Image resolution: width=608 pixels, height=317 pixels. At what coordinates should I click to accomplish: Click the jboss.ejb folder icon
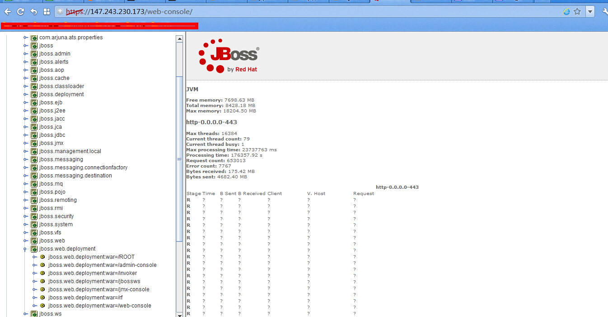34,103
